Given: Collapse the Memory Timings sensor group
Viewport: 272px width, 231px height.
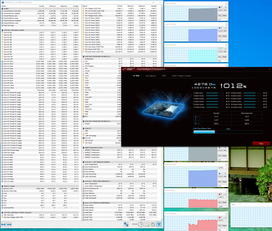Looking at the screenshot, I should tap(2, 186).
